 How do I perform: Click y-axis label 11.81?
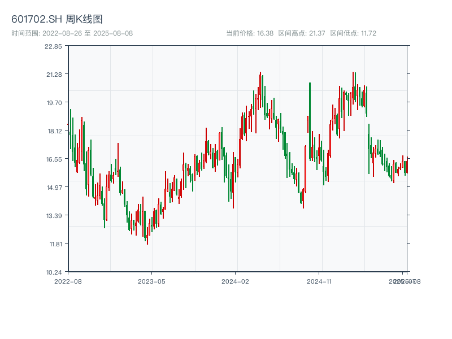coord(55,244)
